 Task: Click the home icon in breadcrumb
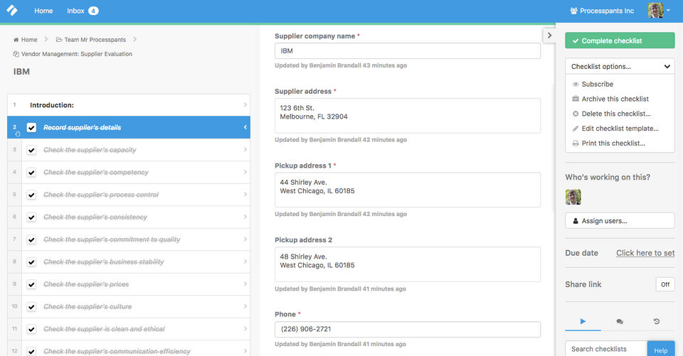(x=16, y=40)
